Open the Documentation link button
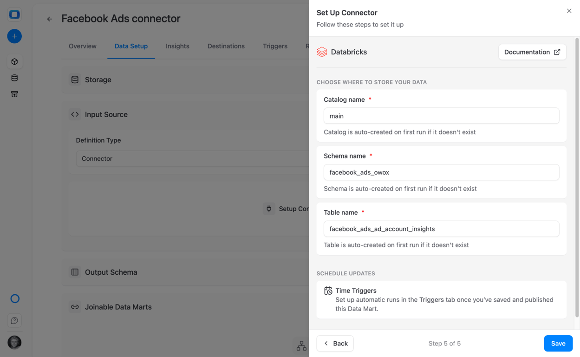Image resolution: width=580 pixels, height=357 pixels. click(532, 52)
